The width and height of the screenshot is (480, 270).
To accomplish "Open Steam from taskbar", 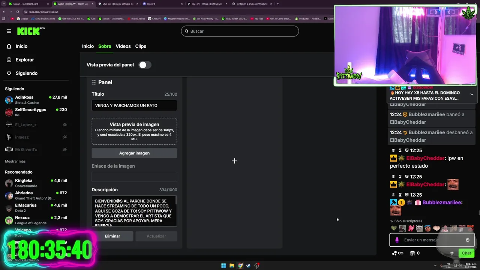I will coord(248,265).
